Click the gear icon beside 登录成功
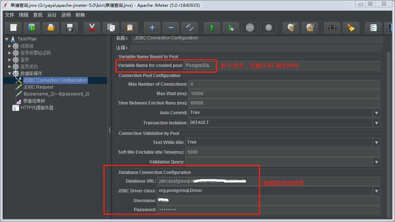Viewport: 395px width, 222px height. (x=16, y=67)
